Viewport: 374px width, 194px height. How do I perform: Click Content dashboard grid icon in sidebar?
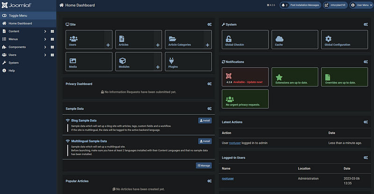pos(52,31)
